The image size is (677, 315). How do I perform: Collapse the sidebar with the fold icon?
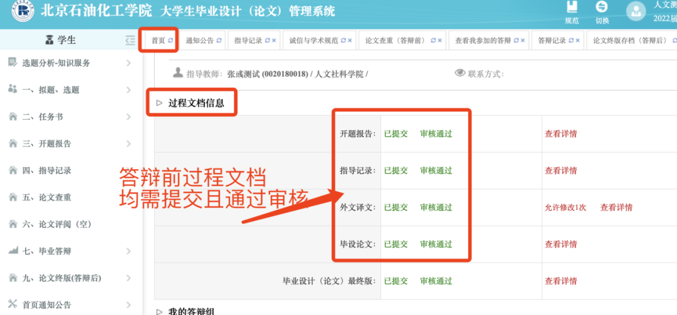[x=130, y=40]
